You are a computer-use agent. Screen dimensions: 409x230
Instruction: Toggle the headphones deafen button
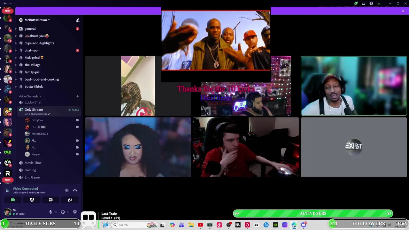63,212
